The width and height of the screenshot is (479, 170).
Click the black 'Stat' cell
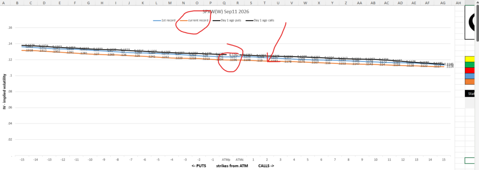(470, 93)
